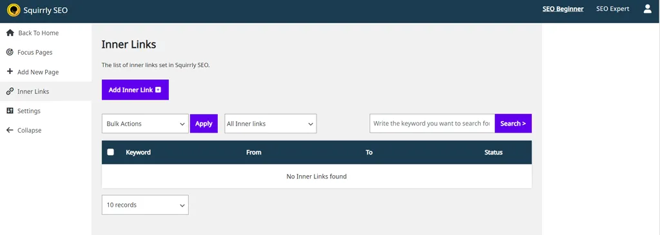
Task: Click the Squirrly SEO logo icon
Action: tap(14, 10)
